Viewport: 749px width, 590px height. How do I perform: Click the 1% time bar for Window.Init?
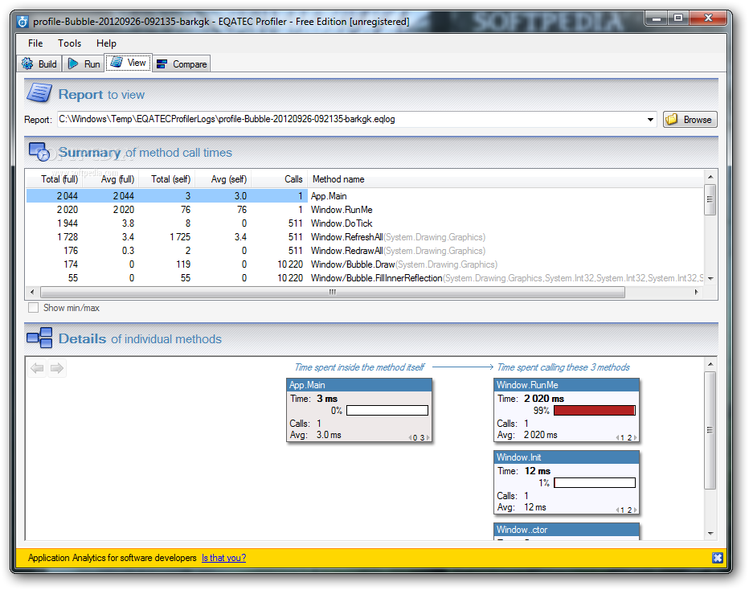pos(595,483)
